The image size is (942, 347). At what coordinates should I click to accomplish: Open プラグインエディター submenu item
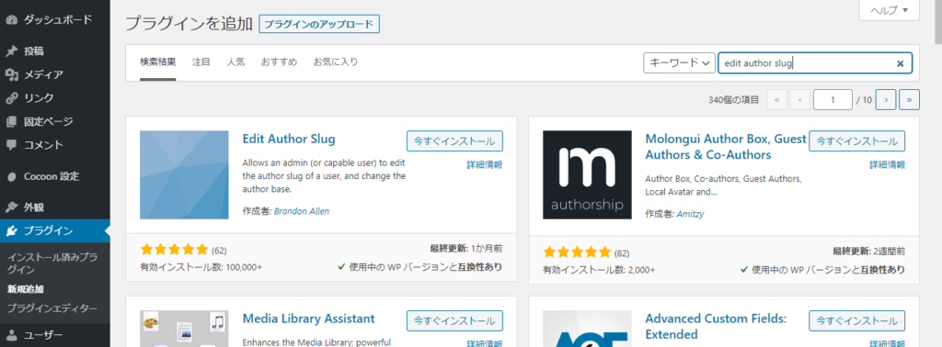pos(52,308)
